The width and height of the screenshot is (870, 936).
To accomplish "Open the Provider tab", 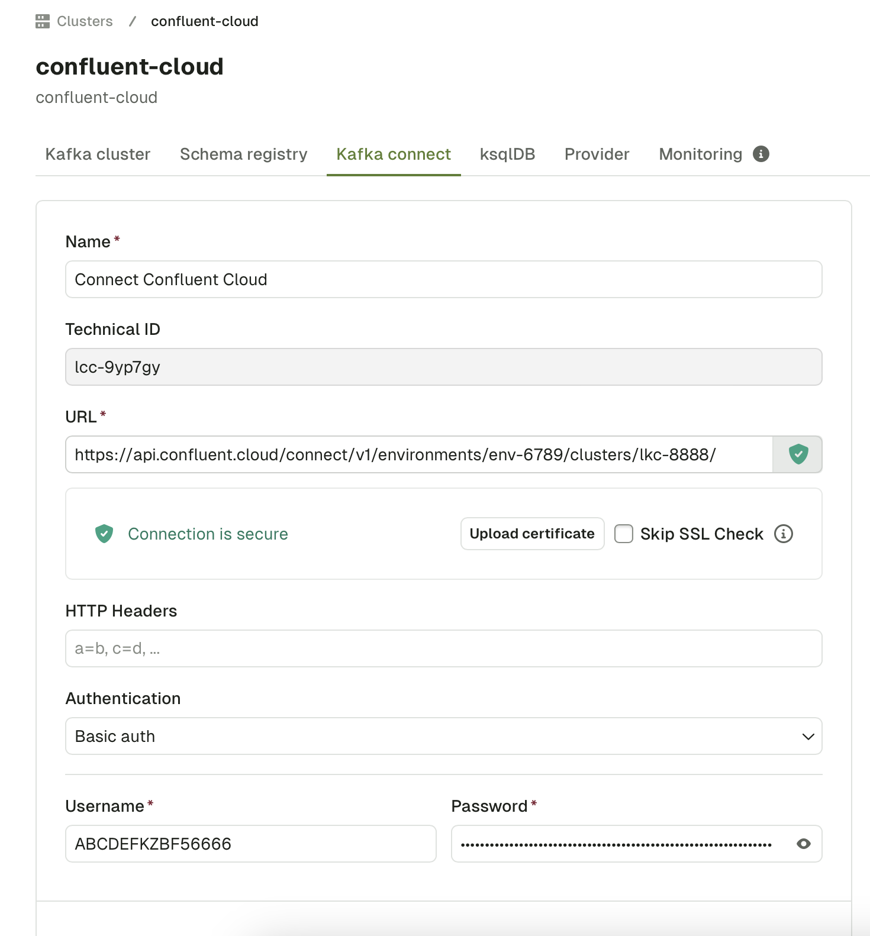I will tap(597, 154).
